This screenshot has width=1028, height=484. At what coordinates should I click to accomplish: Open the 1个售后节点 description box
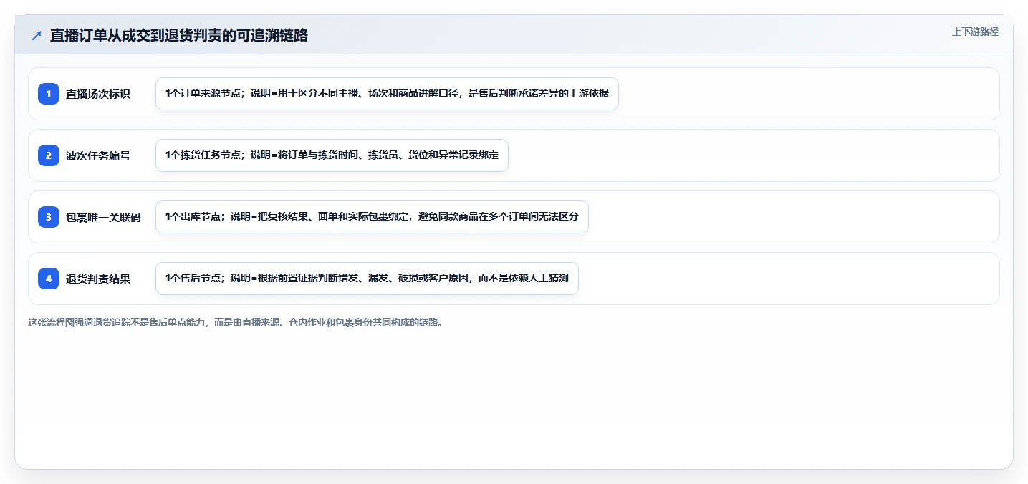[x=367, y=279]
